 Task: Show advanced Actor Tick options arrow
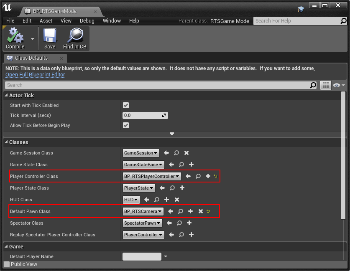[x=171, y=134]
